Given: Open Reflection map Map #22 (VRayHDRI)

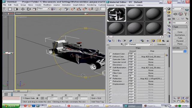Looking at the screenshot, I should 151,79.
